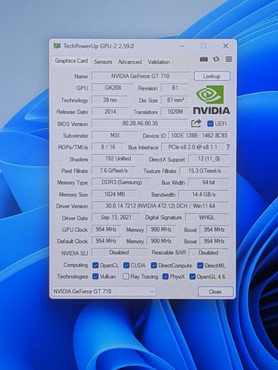Click the Lookup button

tap(212, 76)
